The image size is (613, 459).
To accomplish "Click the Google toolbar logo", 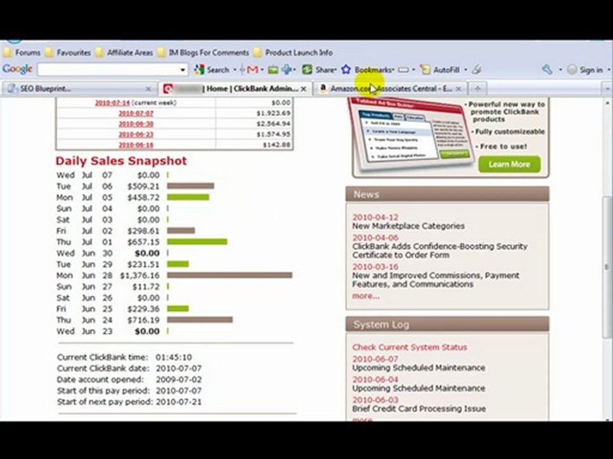I will point(18,69).
